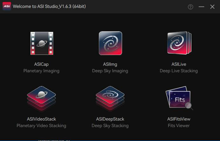Open the ASIDeepStack layered galaxy icon
This screenshot has height=141, width=220.
[x=110, y=98]
